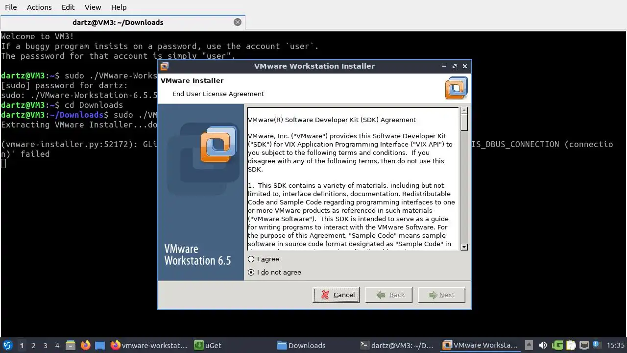Switch to workspace 1

pyautogui.click(x=22, y=345)
